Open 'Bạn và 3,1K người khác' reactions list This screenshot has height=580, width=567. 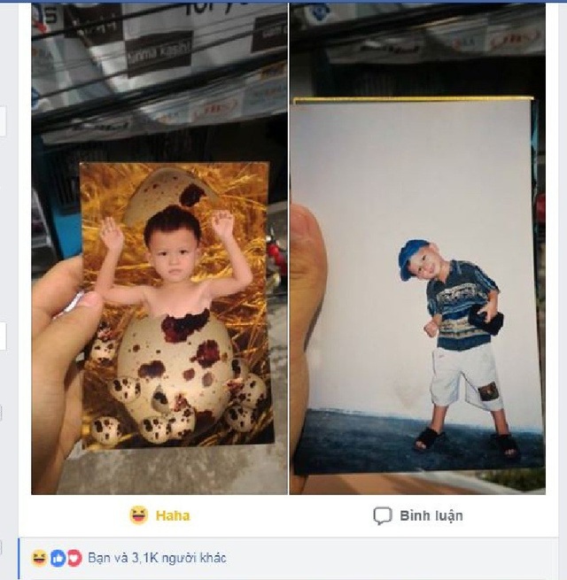point(157,558)
